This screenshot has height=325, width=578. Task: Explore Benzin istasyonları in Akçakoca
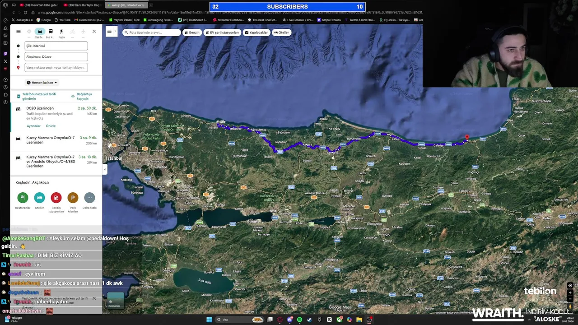coord(56,198)
